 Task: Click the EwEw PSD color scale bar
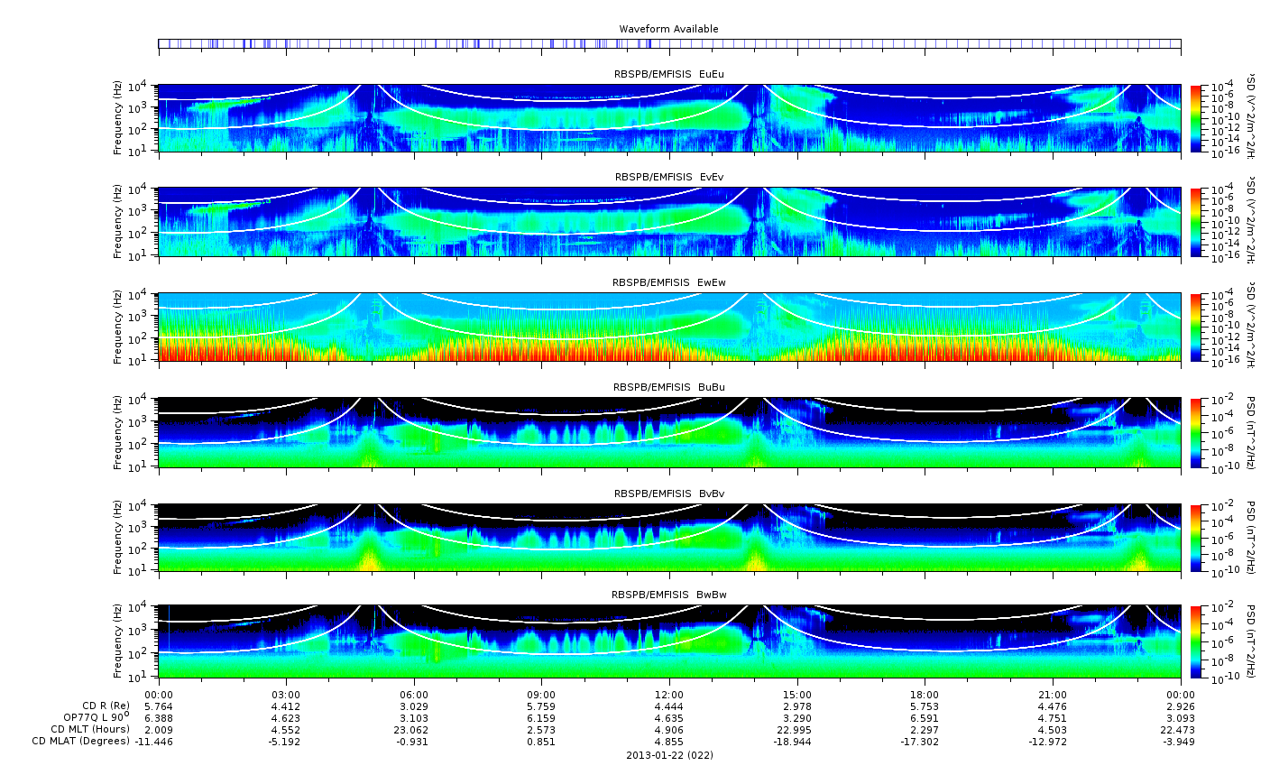coord(1196,327)
